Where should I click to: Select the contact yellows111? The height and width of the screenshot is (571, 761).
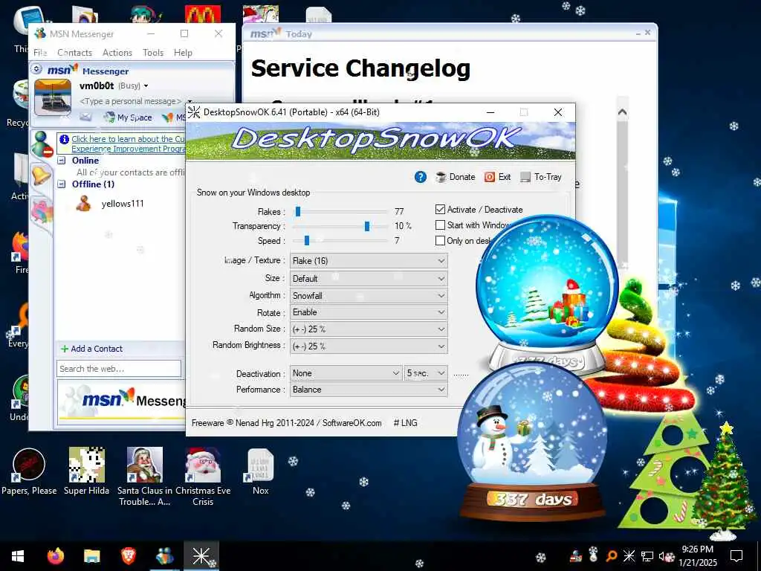(x=123, y=204)
